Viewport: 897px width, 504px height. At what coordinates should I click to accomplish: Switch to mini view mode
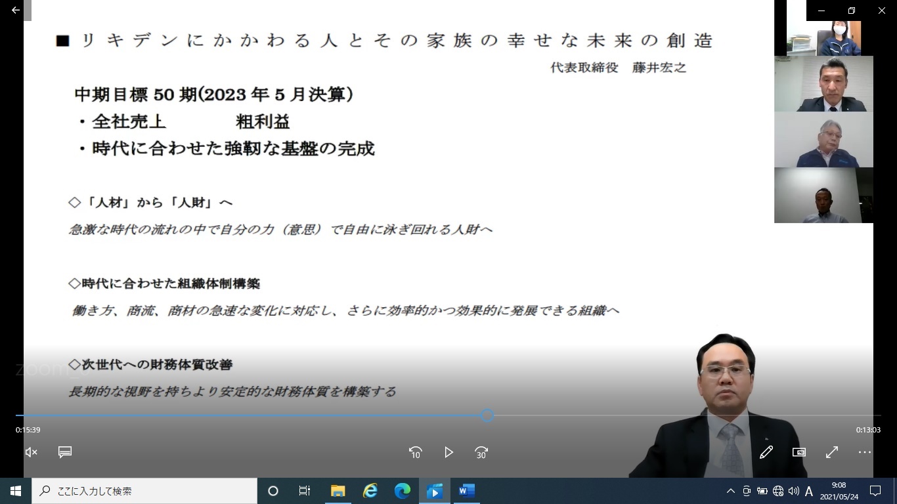click(x=799, y=452)
